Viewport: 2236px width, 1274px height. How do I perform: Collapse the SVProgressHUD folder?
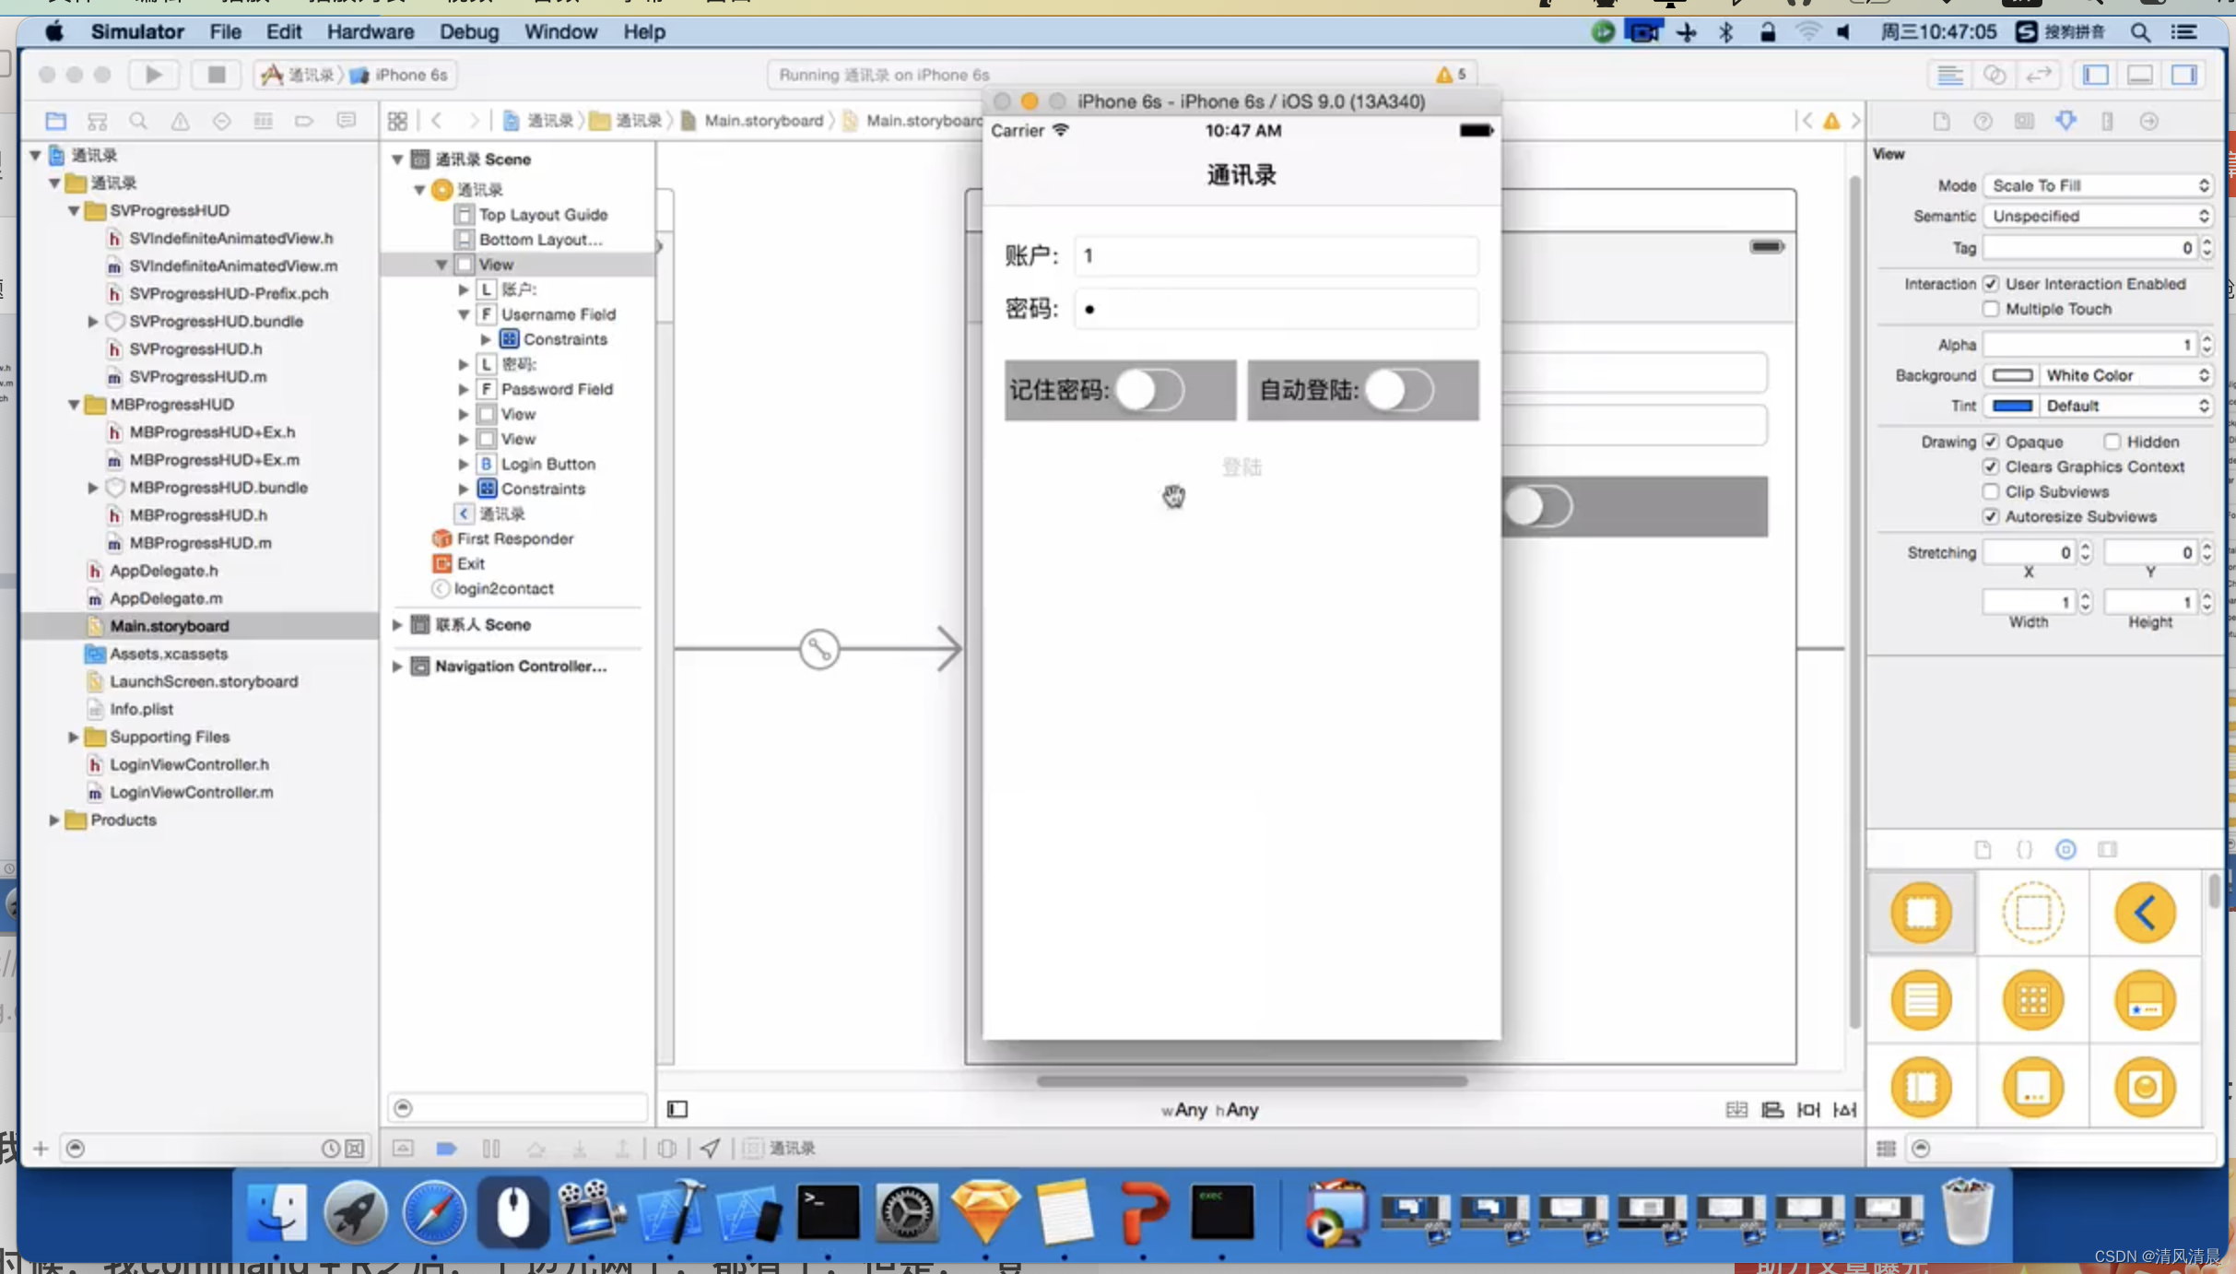pos(74,211)
